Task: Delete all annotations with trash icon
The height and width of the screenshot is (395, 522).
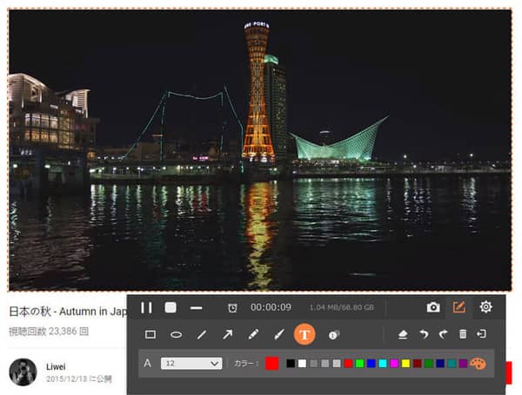Action: pyautogui.click(x=462, y=334)
